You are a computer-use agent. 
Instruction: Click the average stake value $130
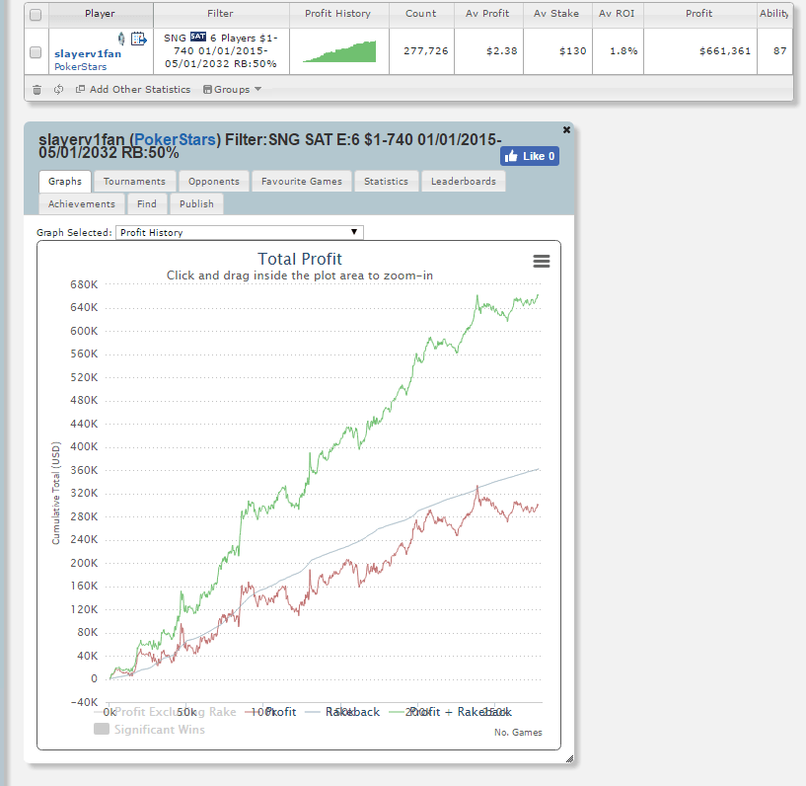coord(573,51)
